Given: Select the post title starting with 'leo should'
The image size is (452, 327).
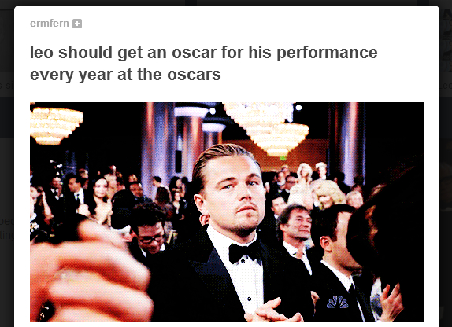Looking at the screenshot, I should (203, 64).
